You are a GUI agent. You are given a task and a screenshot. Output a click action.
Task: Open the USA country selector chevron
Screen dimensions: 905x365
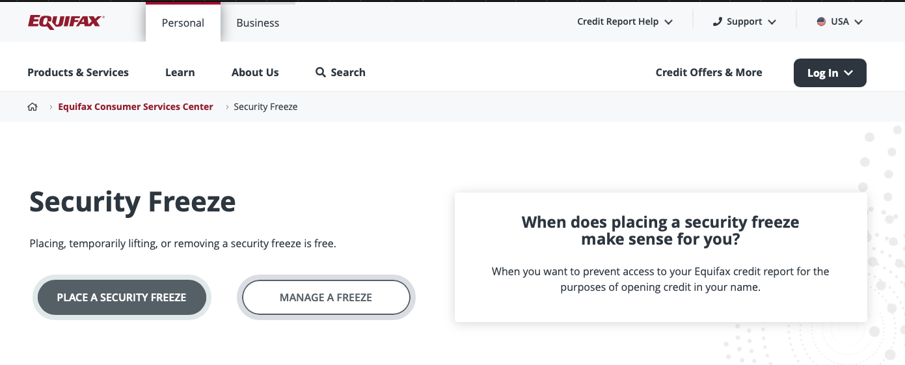coord(858,22)
